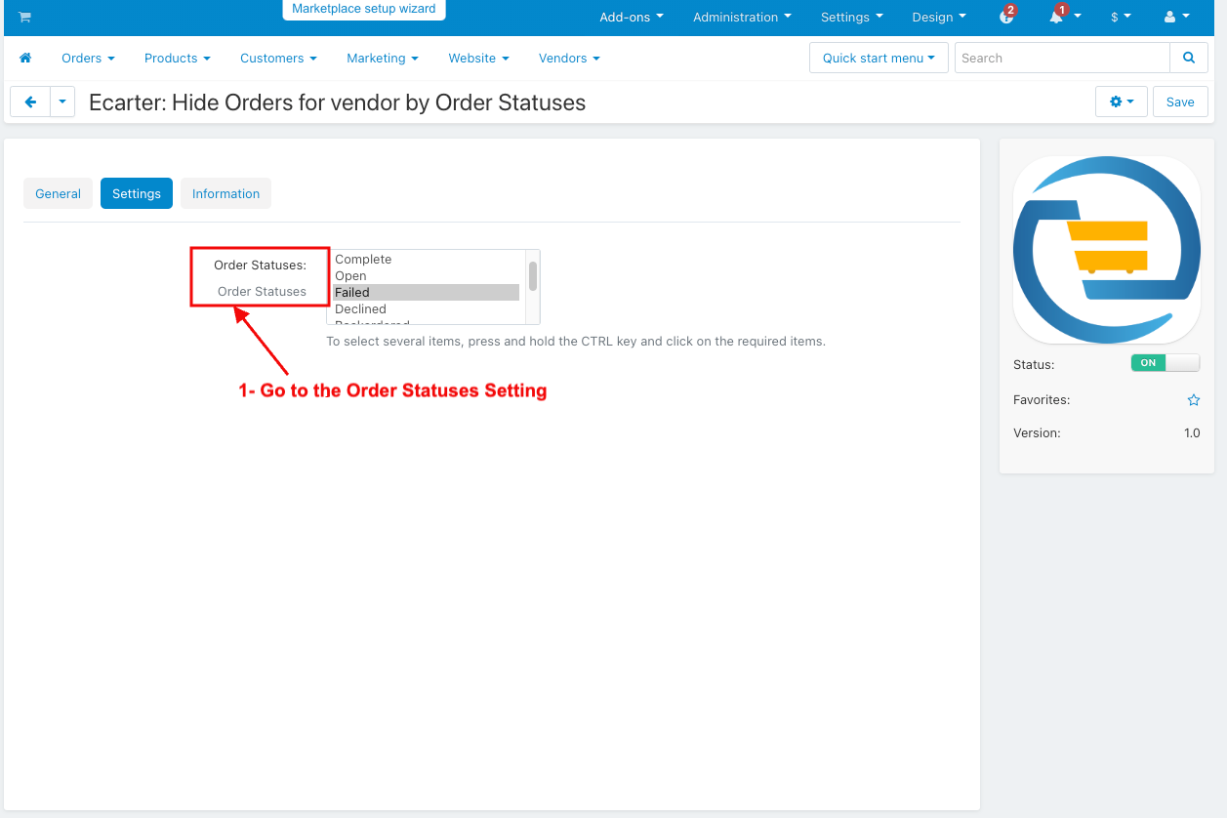
Task: Click the back arrow button
Action: pyautogui.click(x=30, y=102)
